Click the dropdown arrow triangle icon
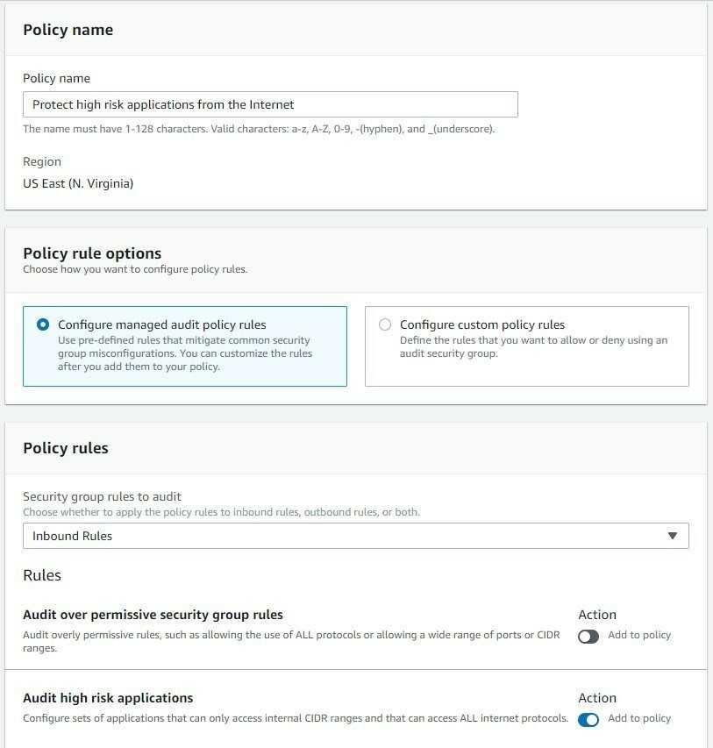713x748 pixels. [x=673, y=536]
